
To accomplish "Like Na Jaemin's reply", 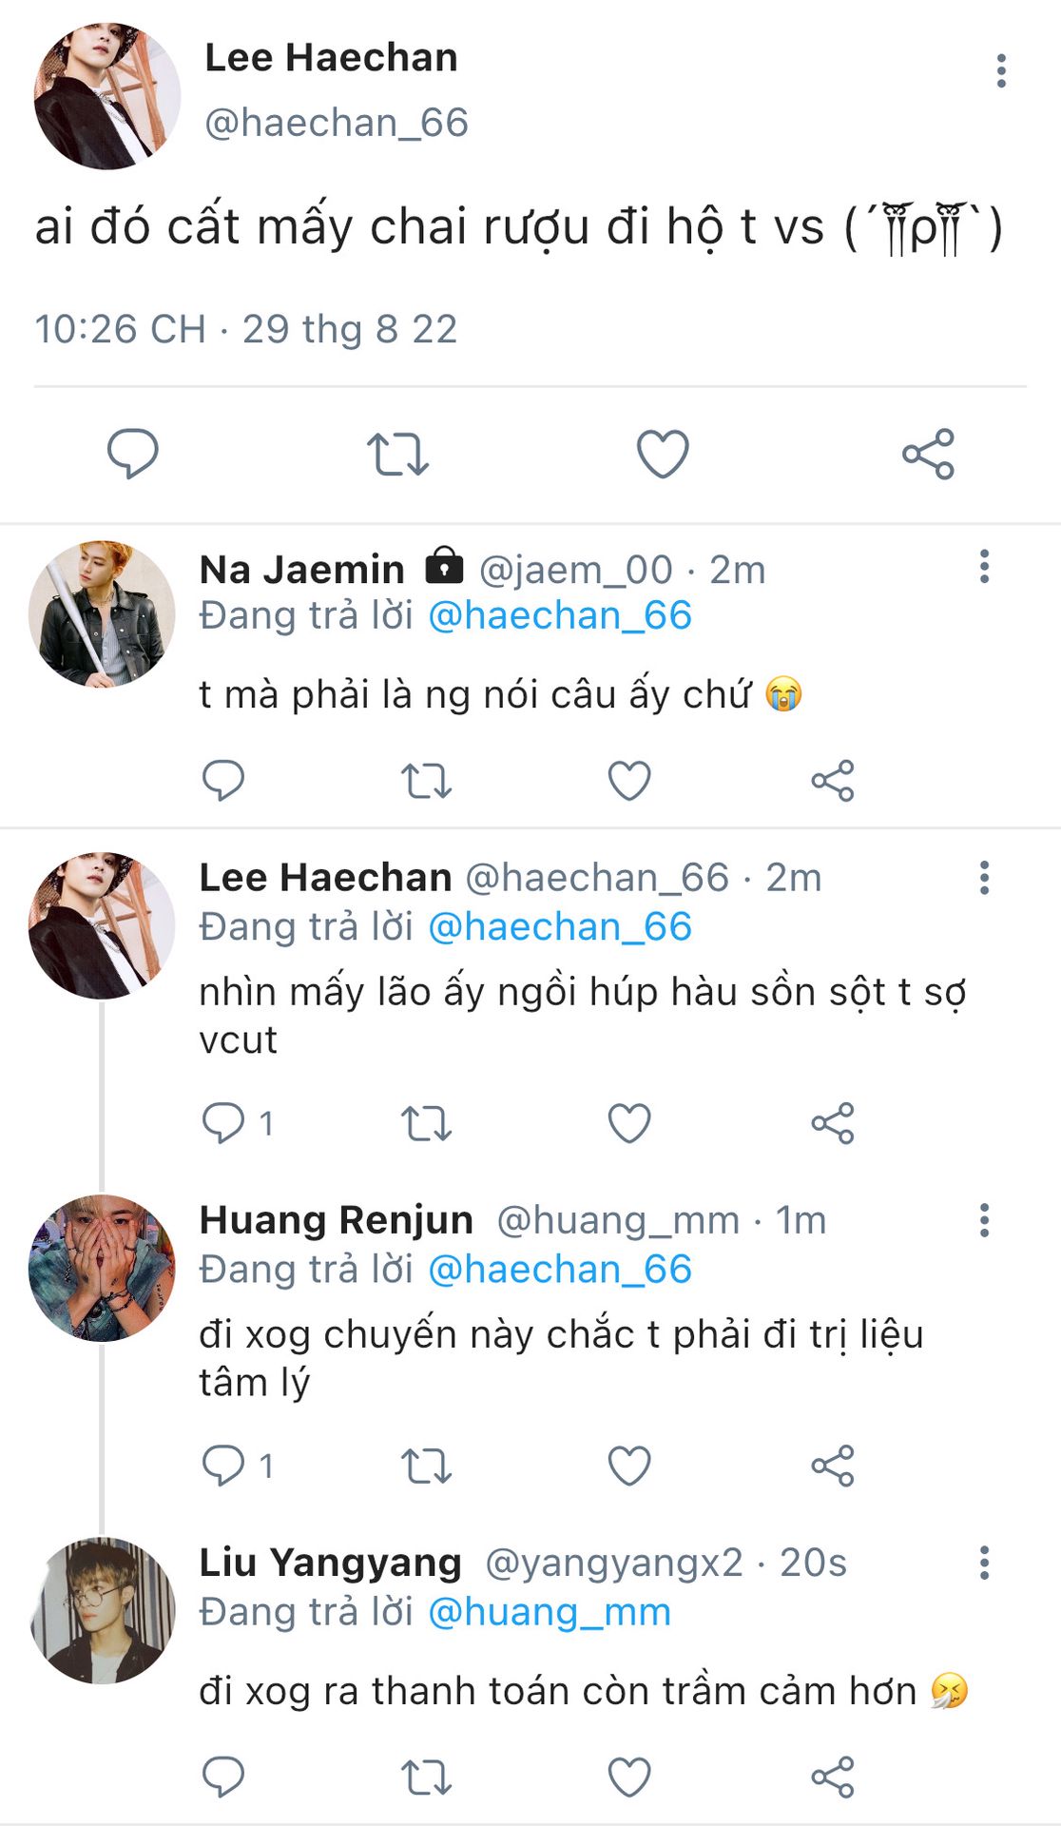I will [629, 781].
